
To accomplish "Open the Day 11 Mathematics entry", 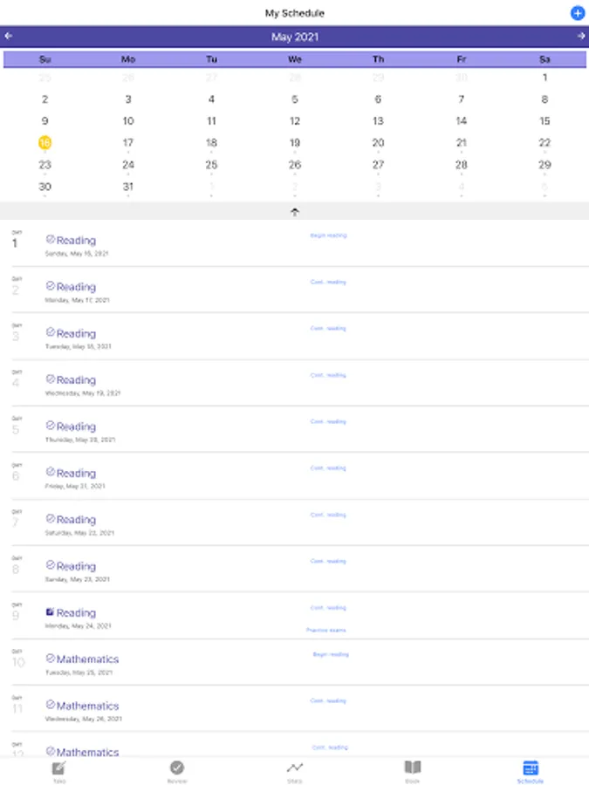I will [x=295, y=708].
